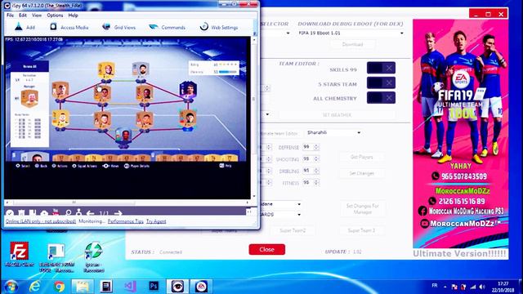Open the FIFA 19 Eboot 1.01 dropdown
Image resolution: width=523 pixels, height=294 pixels.
351,33
